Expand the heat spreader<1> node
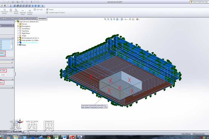Screen dimensions: 209x139 (x=18, y=40)
